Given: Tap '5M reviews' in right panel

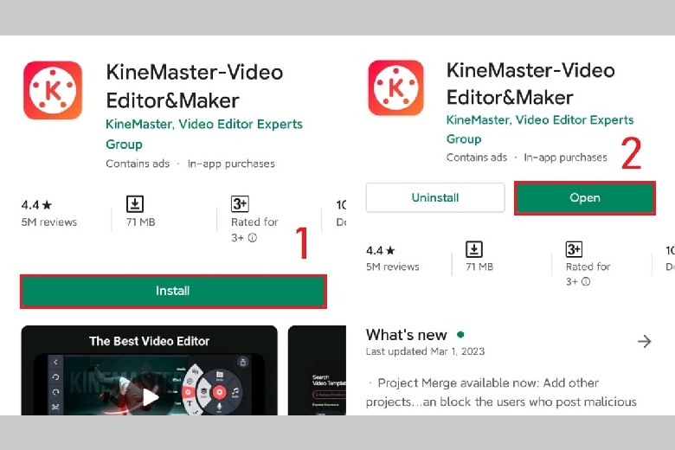Looking at the screenshot, I should 393,267.
